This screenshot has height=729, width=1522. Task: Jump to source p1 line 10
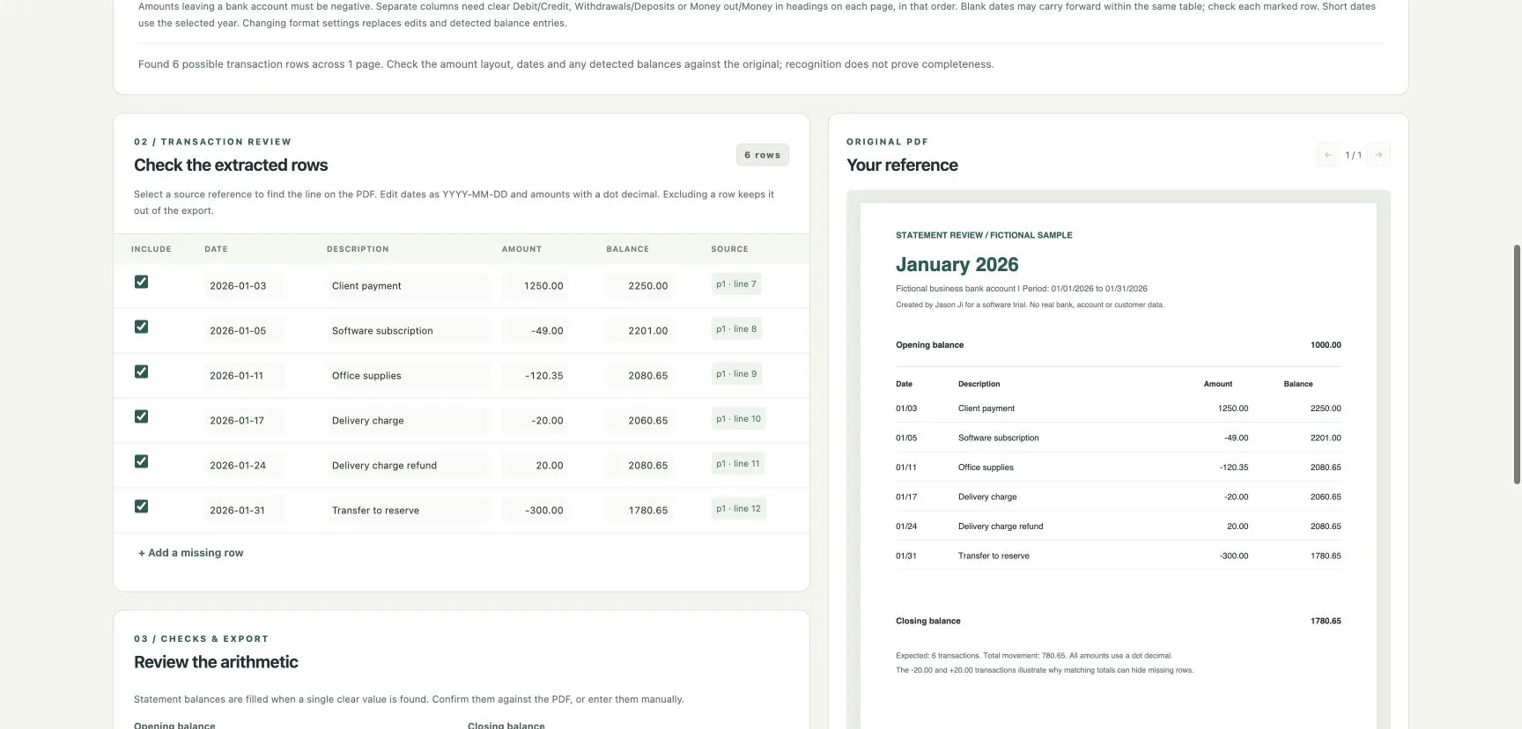click(x=738, y=419)
